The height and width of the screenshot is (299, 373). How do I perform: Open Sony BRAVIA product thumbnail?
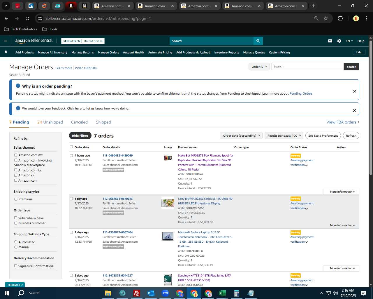click(168, 203)
